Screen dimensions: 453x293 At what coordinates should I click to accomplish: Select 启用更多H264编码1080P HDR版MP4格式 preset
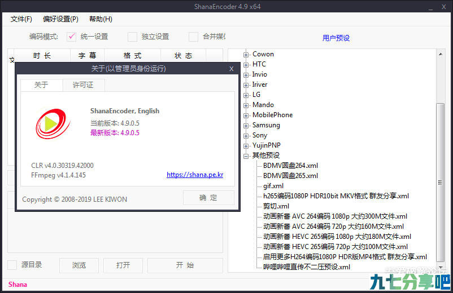click(345, 257)
